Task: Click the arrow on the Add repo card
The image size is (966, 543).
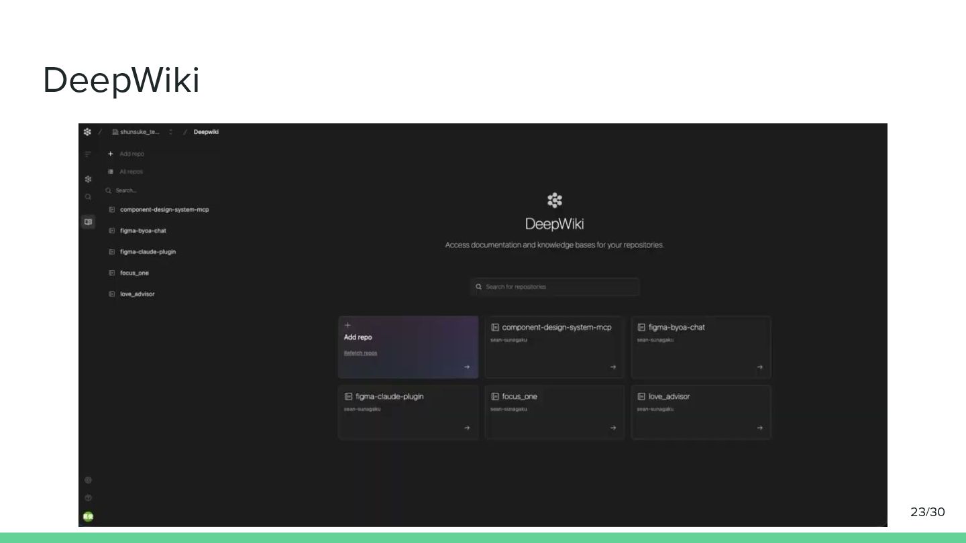Action: coord(467,367)
